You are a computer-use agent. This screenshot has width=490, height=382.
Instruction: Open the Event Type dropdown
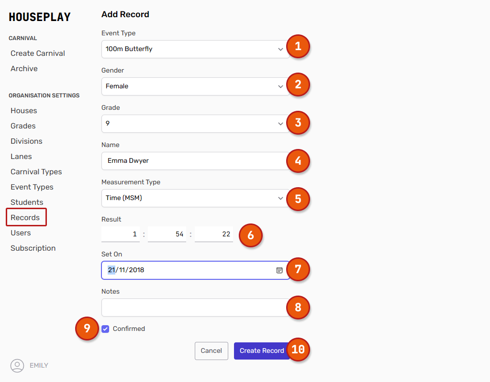coord(194,49)
